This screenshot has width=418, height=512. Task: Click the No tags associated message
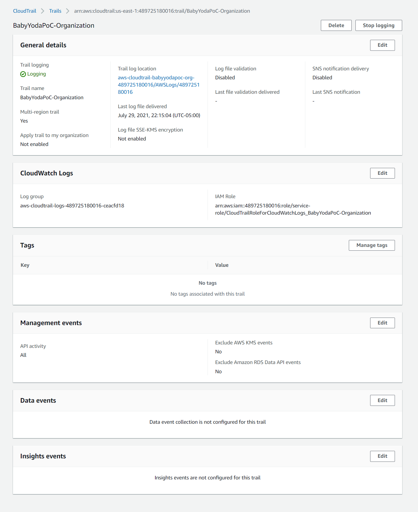[x=208, y=294]
